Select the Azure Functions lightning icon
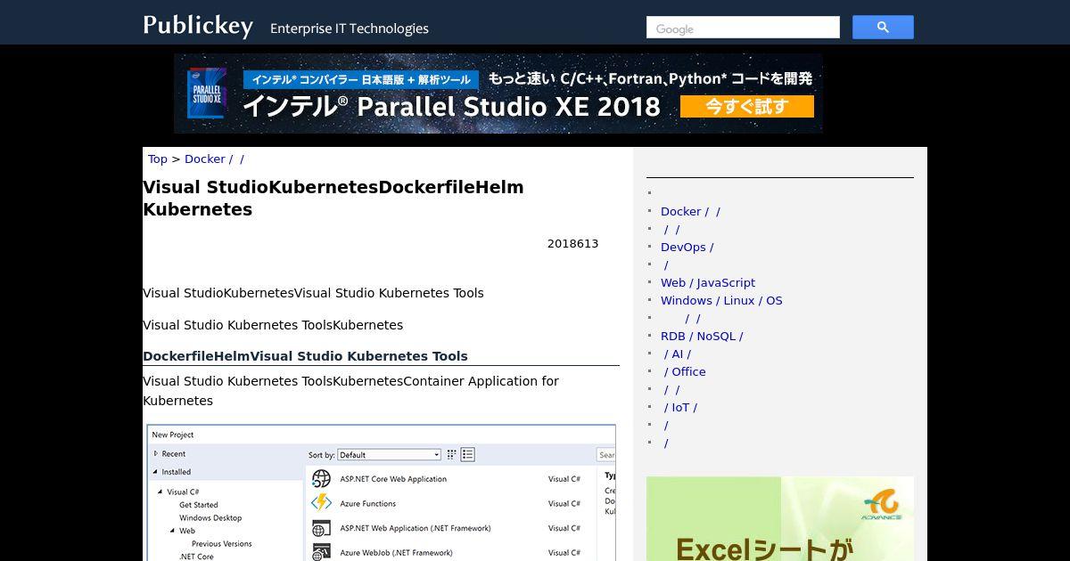Image resolution: width=1070 pixels, height=561 pixels. tap(321, 503)
